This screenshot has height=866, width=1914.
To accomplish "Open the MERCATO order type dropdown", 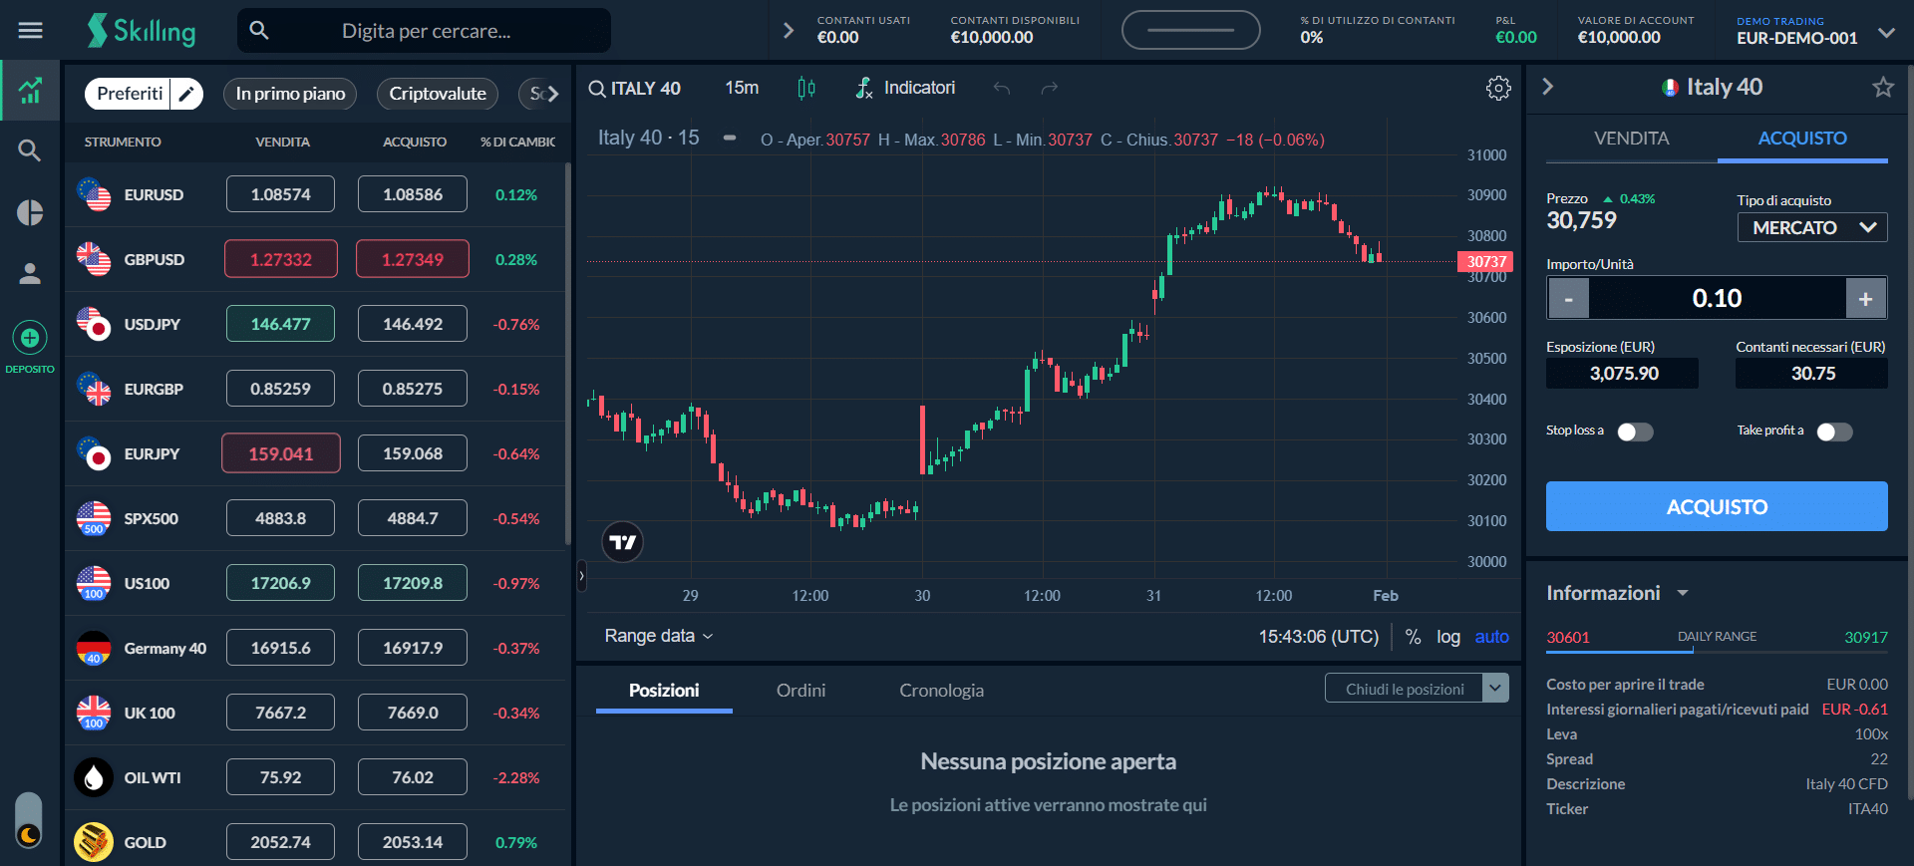I will pyautogui.click(x=1812, y=228).
